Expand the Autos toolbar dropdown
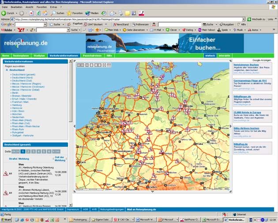The width and height of the screenshot is (278, 223). [x=260, y=30]
